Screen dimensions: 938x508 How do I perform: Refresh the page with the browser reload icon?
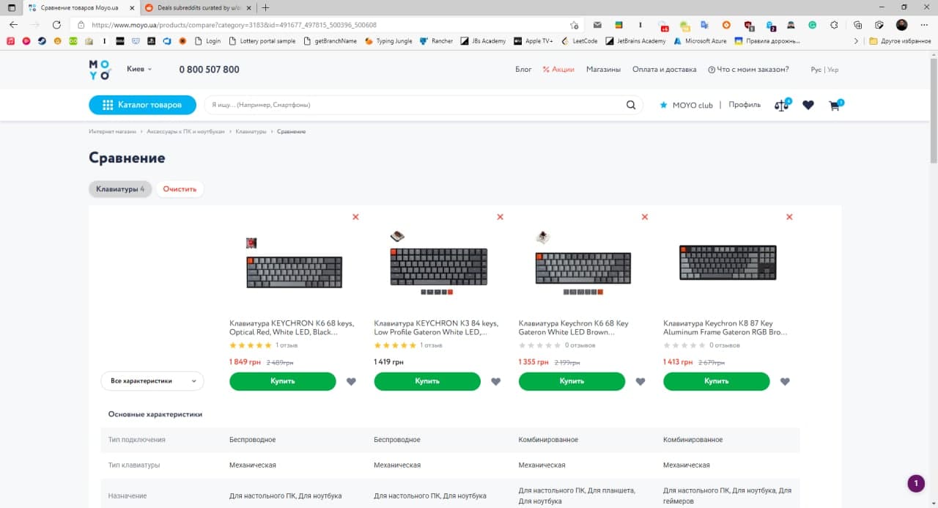point(56,24)
